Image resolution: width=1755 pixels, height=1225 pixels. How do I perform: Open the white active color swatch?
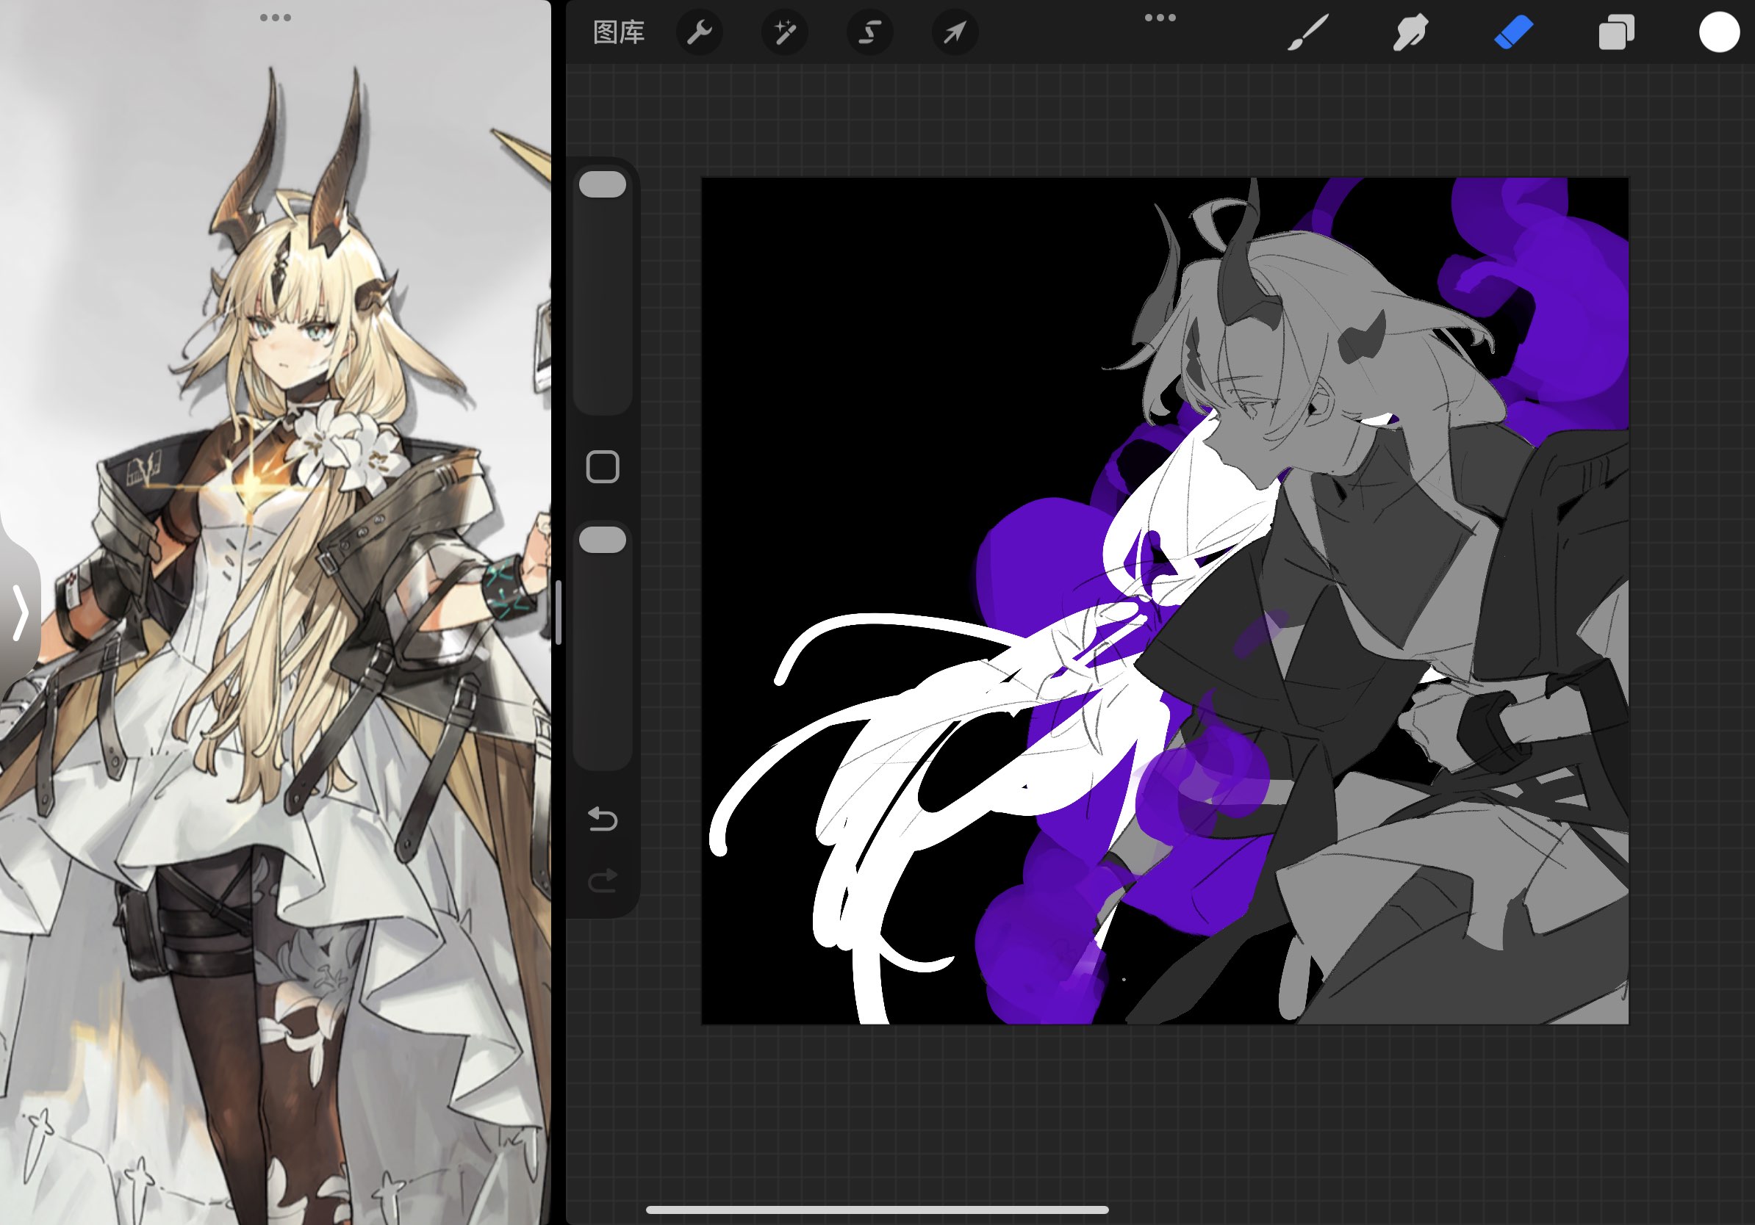click(1718, 33)
